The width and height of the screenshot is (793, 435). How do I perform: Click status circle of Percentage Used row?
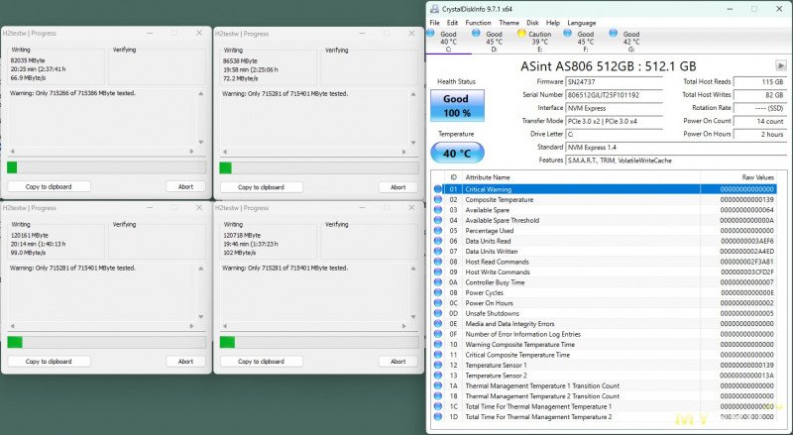click(438, 231)
